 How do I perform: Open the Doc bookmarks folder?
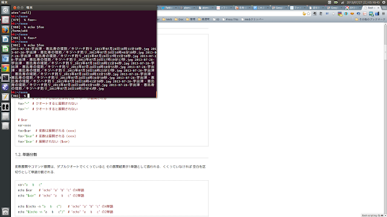[179, 19]
